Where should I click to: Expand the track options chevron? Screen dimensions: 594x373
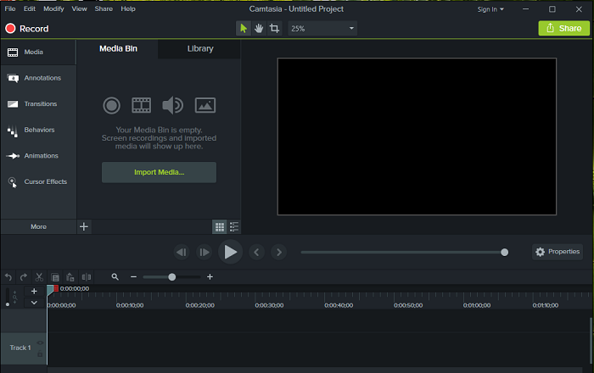coord(34,303)
